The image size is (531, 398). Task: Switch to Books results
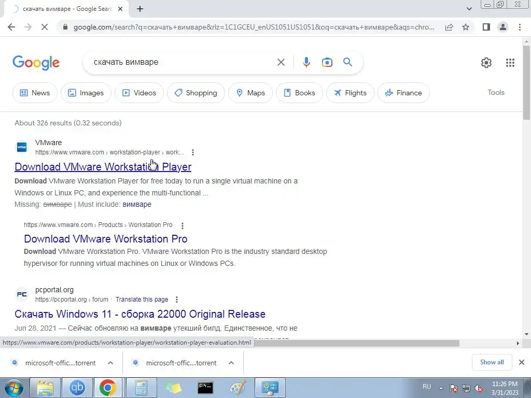(x=299, y=93)
